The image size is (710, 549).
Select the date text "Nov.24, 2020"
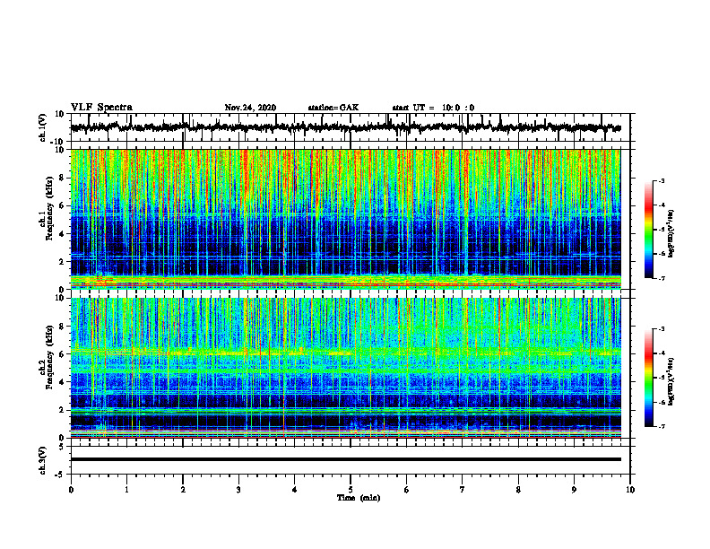pos(250,108)
